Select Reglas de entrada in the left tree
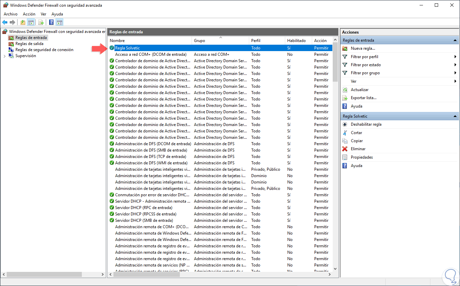Image resolution: width=460 pixels, height=286 pixels. pos(31,38)
